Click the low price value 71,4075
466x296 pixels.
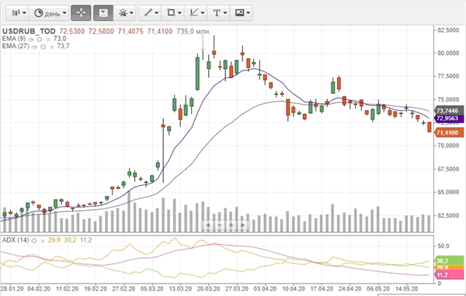click(x=130, y=32)
